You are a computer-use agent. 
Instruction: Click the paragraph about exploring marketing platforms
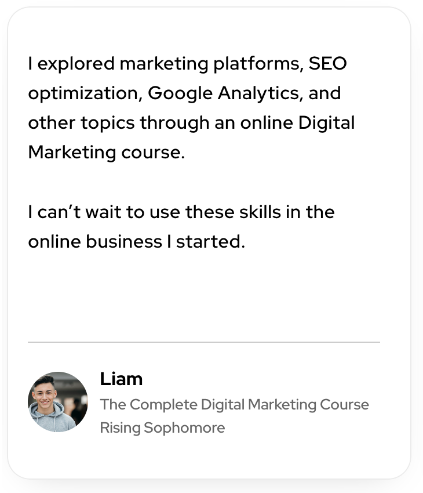(192, 108)
